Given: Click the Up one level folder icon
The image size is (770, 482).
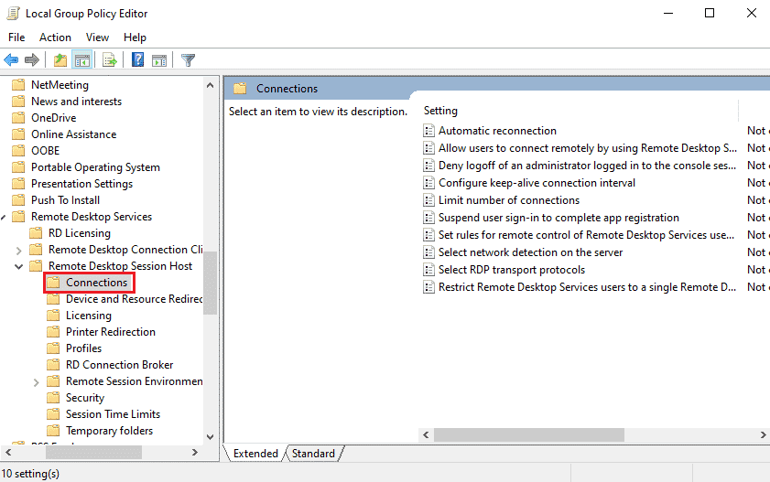Looking at the screenshot, I should (60, 60).
